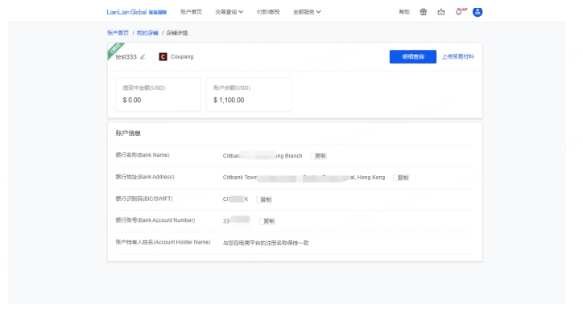This screenshot has width=583, height=324.
Task: Open 付款/缴税 in the navigation bar
Action: coord(267,12)
